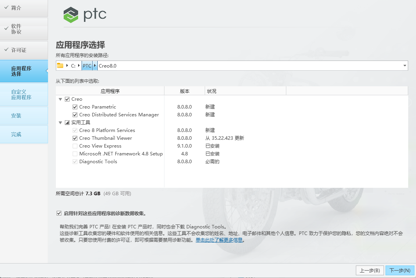Image resolution: width=416 pixels, height=278 pixels.
Task: Click the PTC path segment
Action: 87,66
